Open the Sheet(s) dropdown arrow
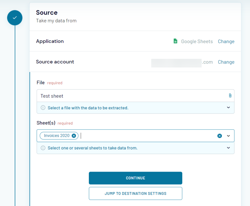Screen dimensions: 250x206 click(x=228, y=136)
